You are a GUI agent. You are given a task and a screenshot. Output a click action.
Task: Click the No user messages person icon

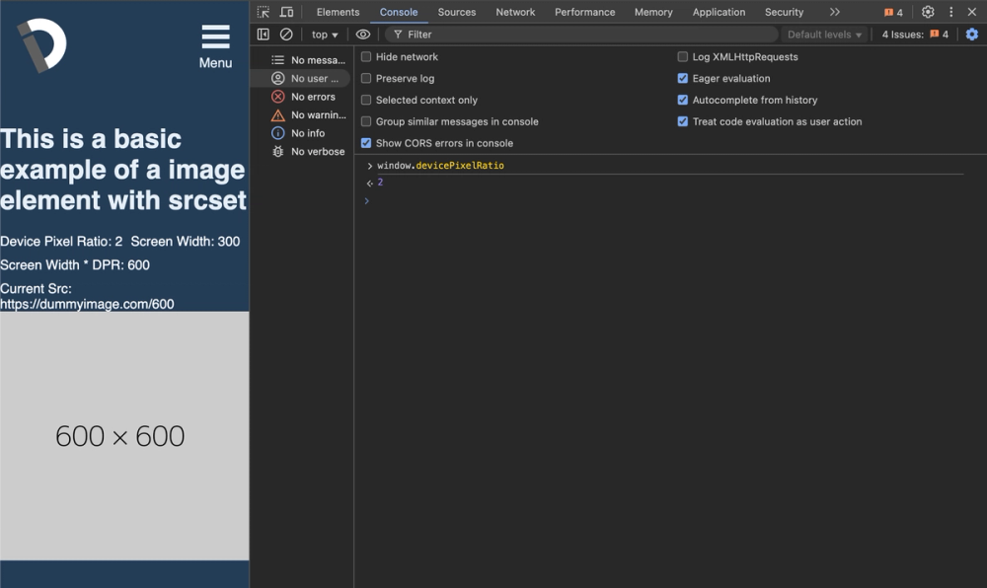click(277, 79)
